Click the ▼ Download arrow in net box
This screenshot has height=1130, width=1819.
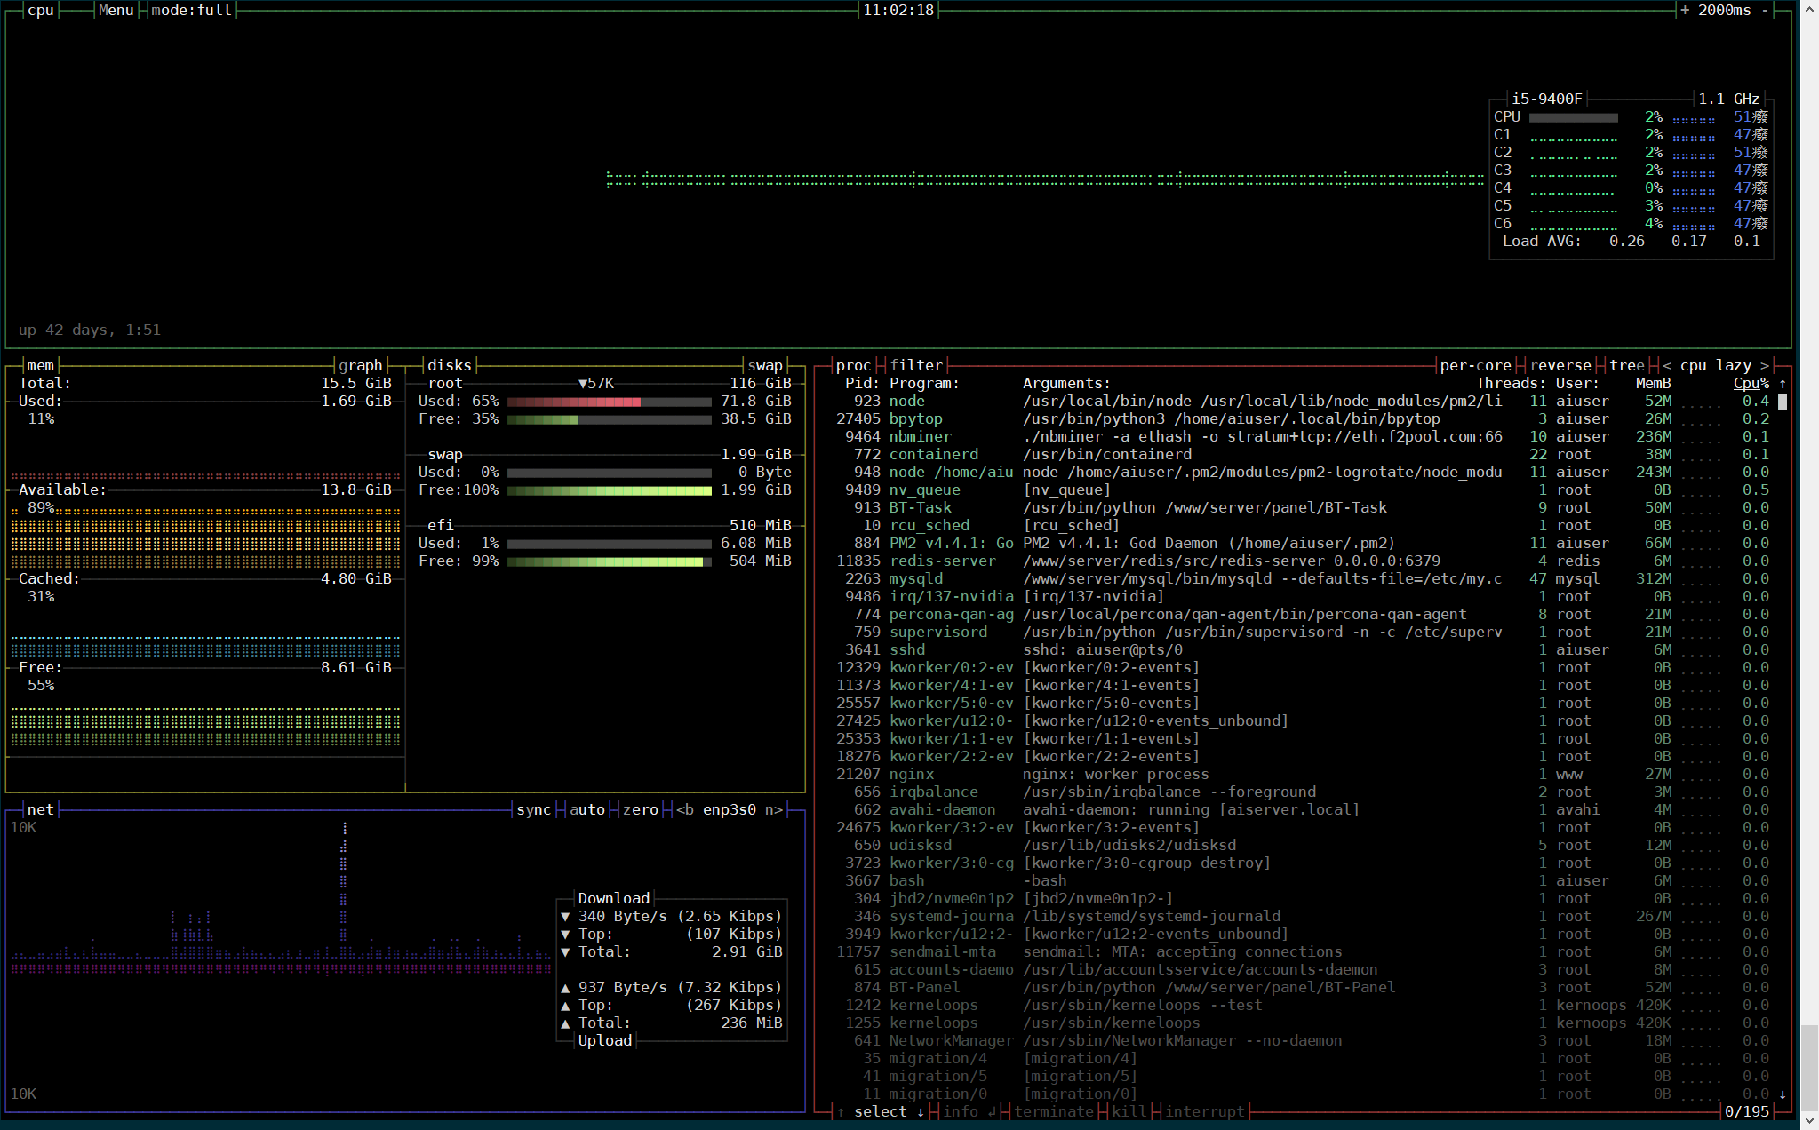point(566,916)
